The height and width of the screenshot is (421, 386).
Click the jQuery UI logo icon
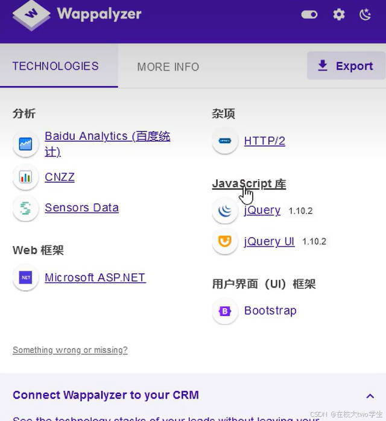point(225,241)
